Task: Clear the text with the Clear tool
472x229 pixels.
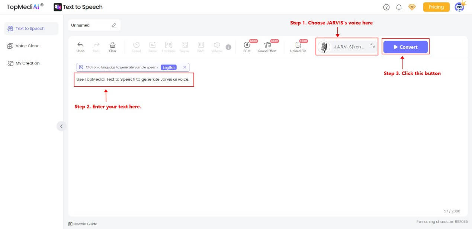Action: 113,47
